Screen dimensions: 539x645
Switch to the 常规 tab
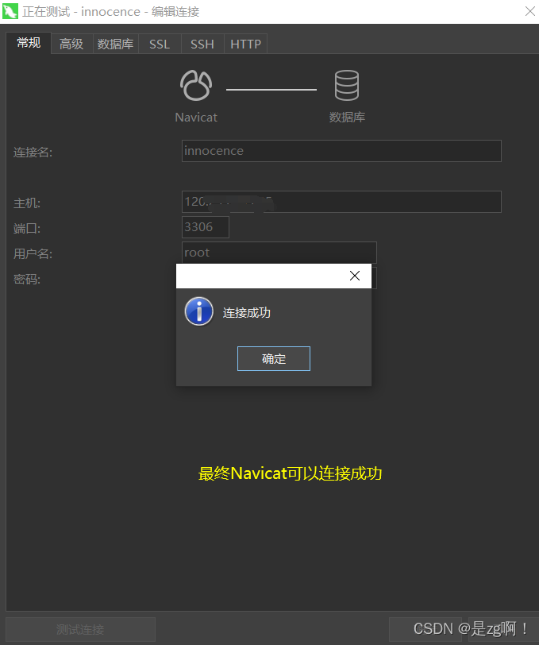tap(29, 43)
